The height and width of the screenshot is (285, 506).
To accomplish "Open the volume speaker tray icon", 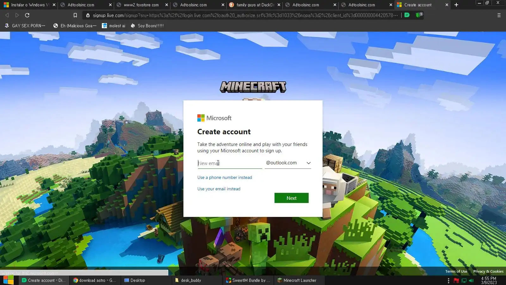I will [x=472, y=281].
